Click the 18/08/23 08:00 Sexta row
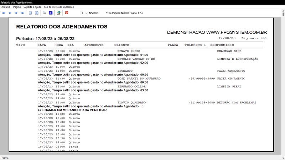The height and width of the screenshot is (160, 285). (58, 146)
